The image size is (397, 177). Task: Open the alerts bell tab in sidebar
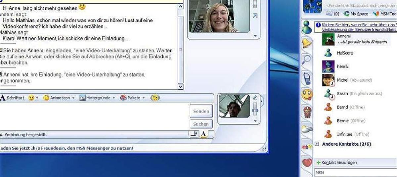(x=307, y=43)
